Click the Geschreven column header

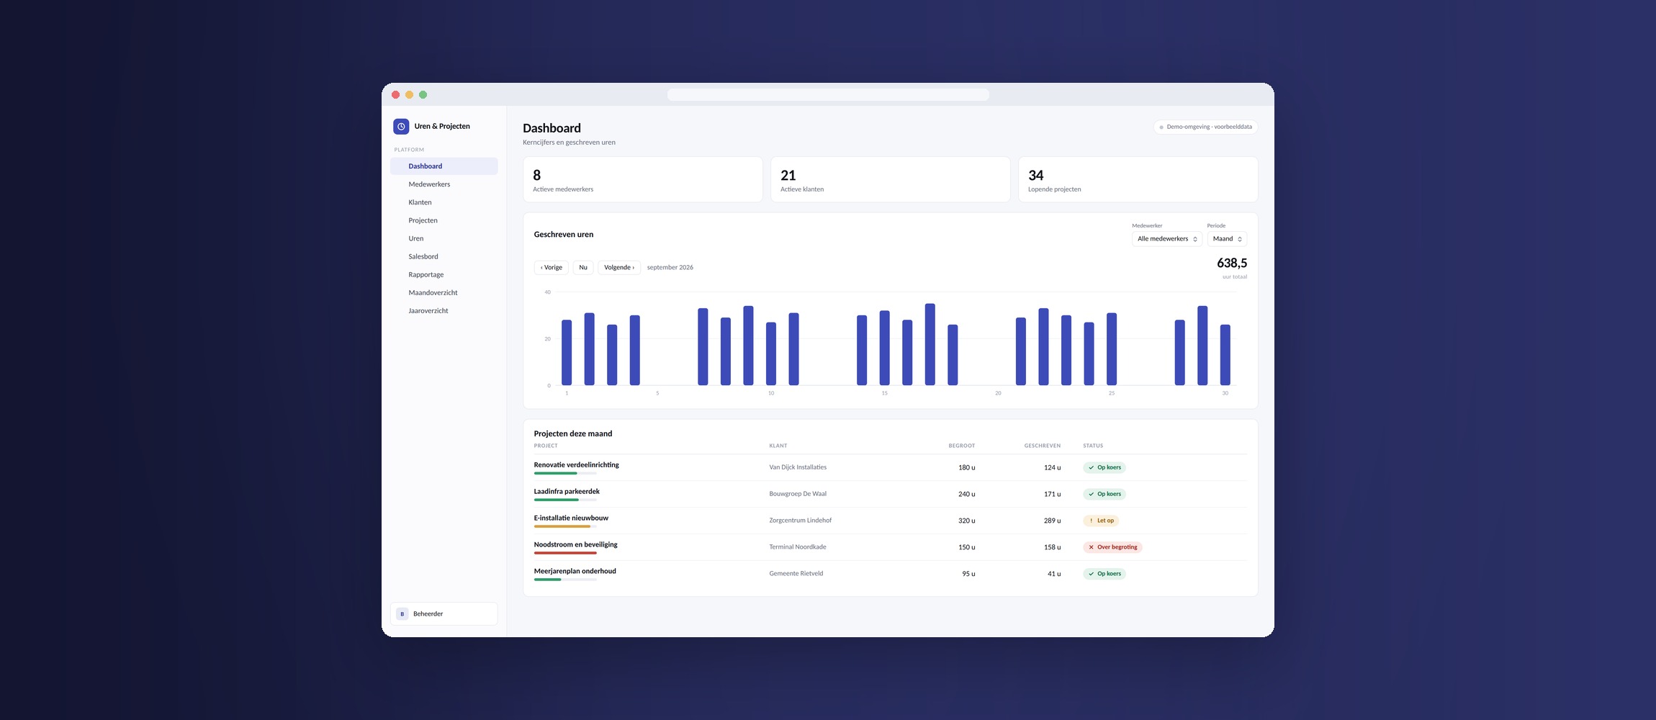click(1043, 446)
